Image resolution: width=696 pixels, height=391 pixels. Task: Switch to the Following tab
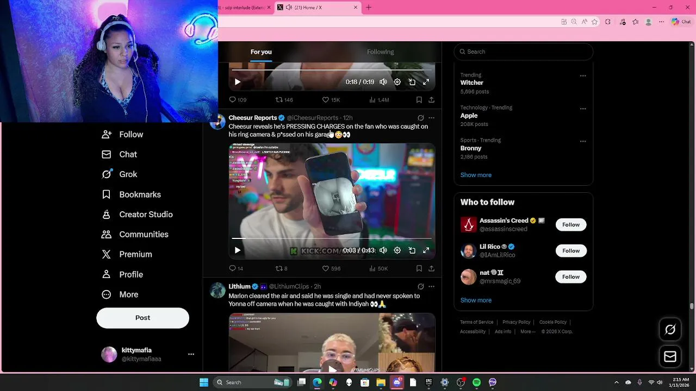380,52
